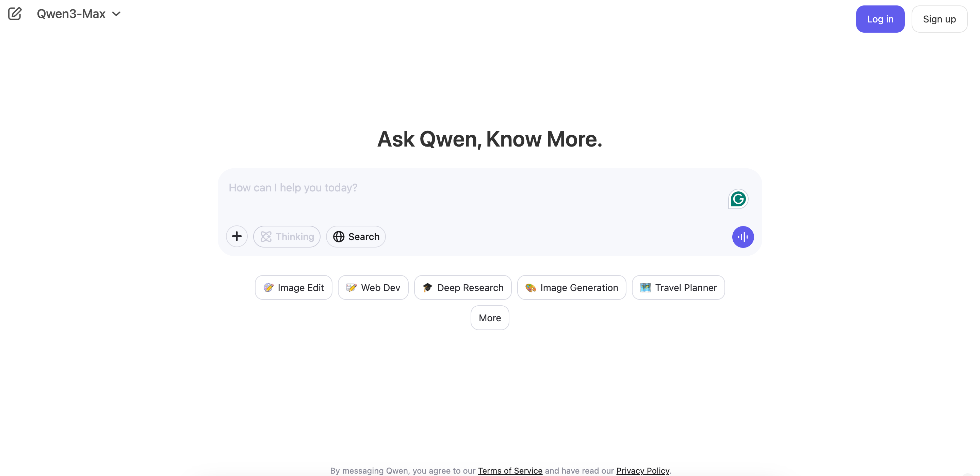
Task: Start voice input with the purple waveform icon
Action: (x=743, y=237)
